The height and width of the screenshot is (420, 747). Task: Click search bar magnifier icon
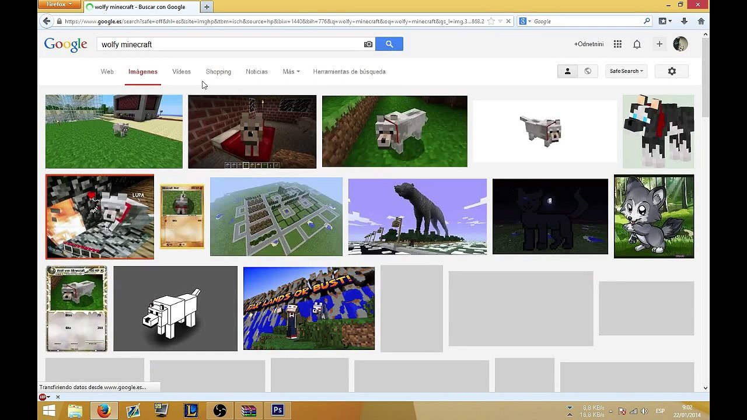647,21
